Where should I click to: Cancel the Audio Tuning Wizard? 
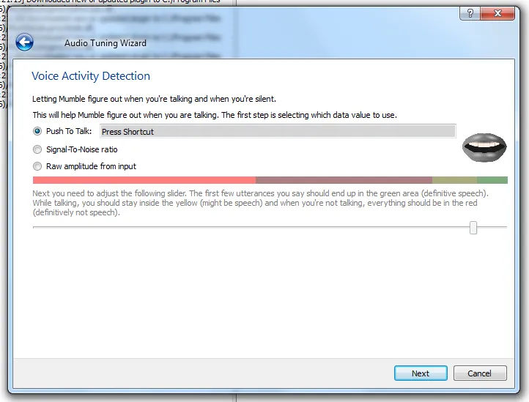pos(480,373)
